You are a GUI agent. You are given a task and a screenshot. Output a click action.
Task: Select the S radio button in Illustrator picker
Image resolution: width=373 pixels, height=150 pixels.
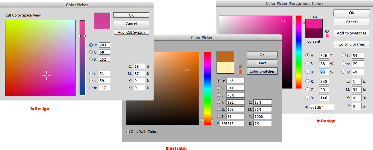[x=219, y=88]
